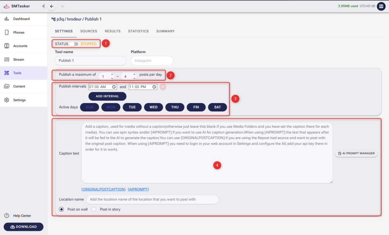Screen dimensions: 389x235
Task: Enable TUE as an active day
Action: click(x=132, y=107)
